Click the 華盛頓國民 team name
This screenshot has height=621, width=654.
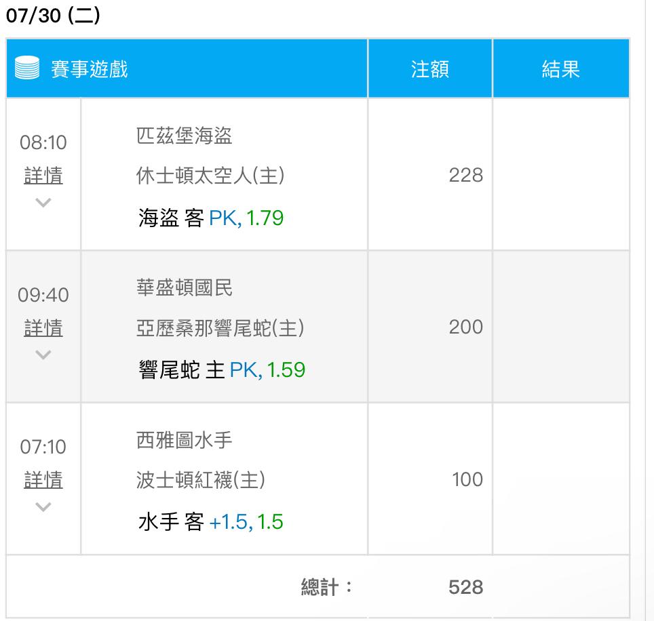(185, 288)
